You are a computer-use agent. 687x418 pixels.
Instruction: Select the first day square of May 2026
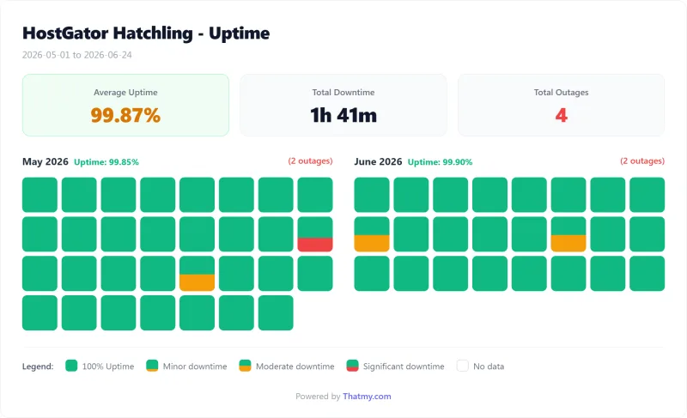pos(40,195)
